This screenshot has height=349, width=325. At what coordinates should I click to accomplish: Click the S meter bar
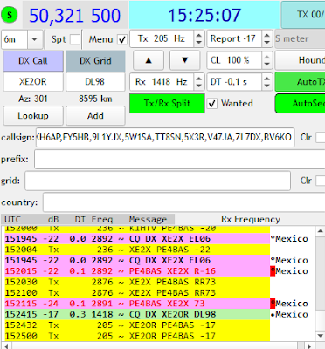point(300,39)
